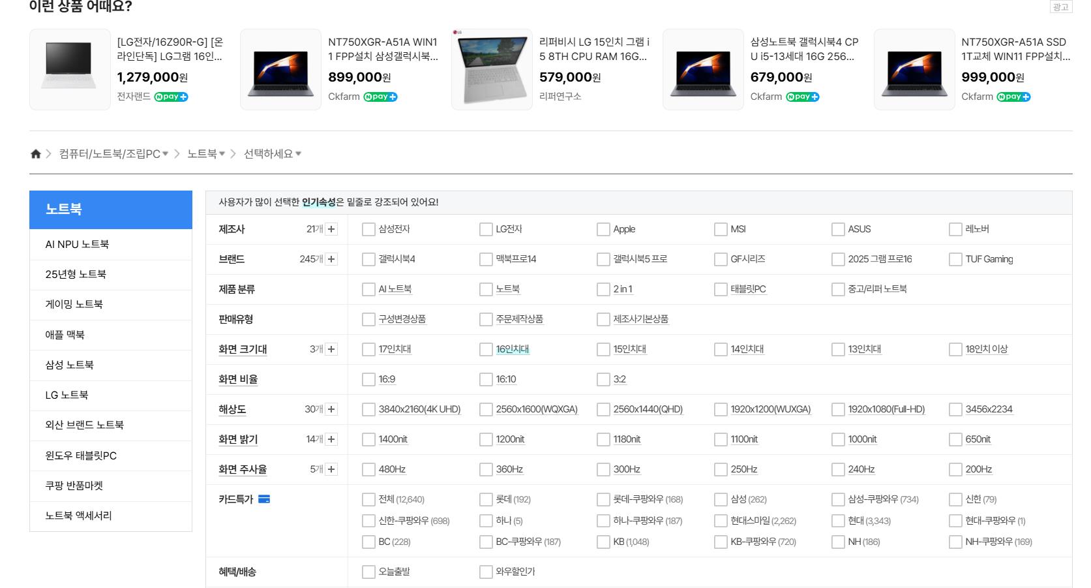The height and width of the screenshot is (588, 1091).
Task: Tick the 삼성-쿠팡와우 (734) card checkbox
Action: (x=838, y=499)
